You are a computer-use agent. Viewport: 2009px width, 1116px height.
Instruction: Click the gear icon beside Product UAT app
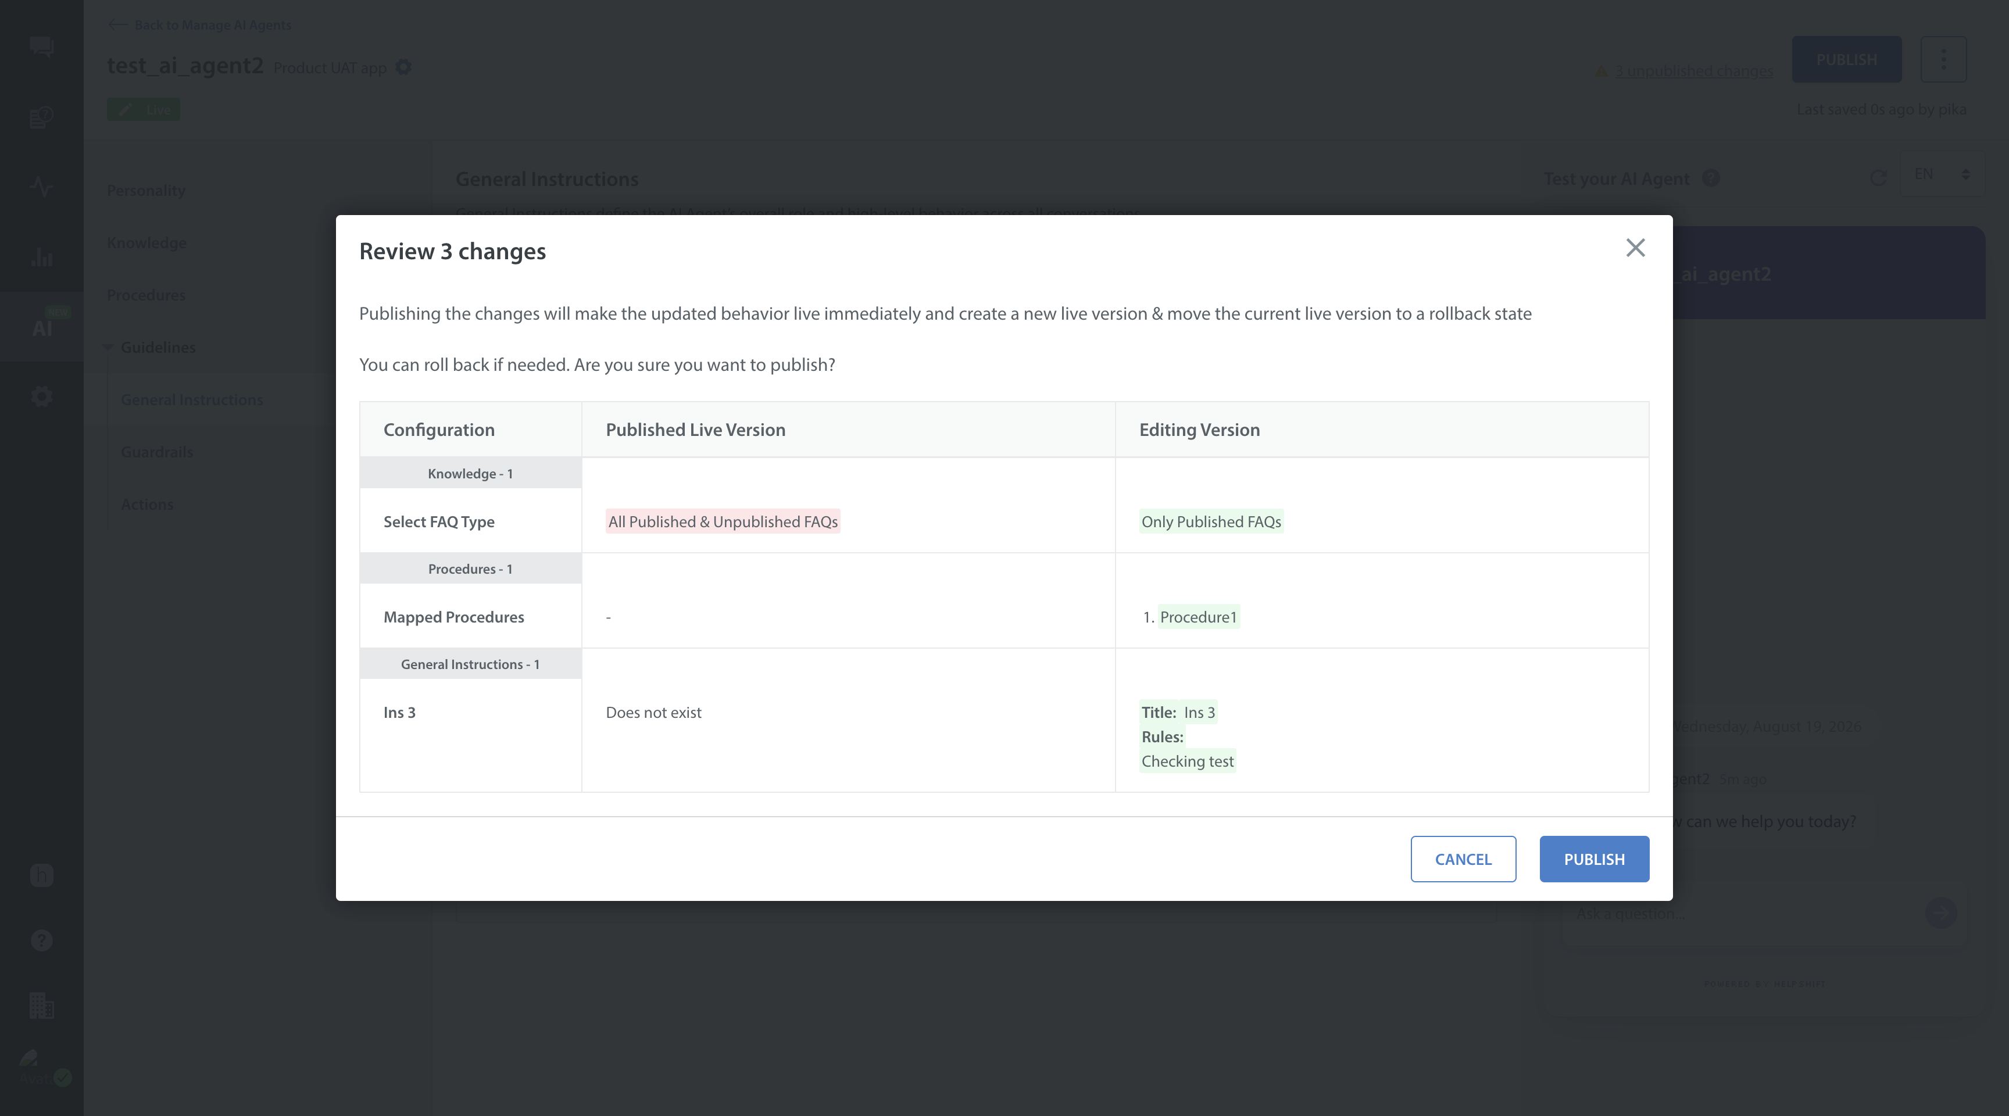[x=403, y=67]
